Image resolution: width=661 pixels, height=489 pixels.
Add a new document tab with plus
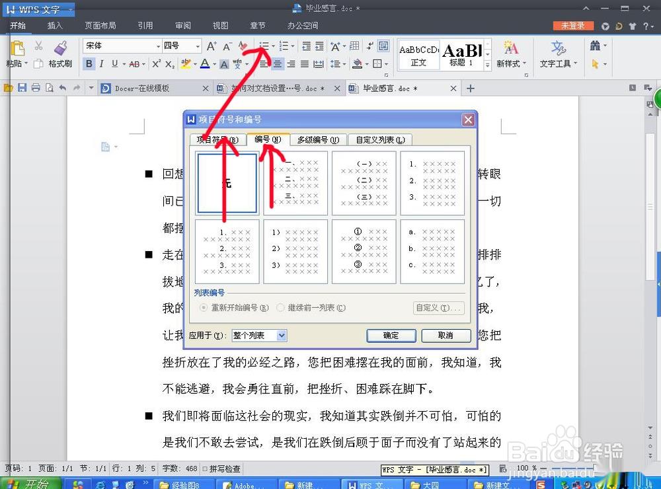tap(471, 88)
